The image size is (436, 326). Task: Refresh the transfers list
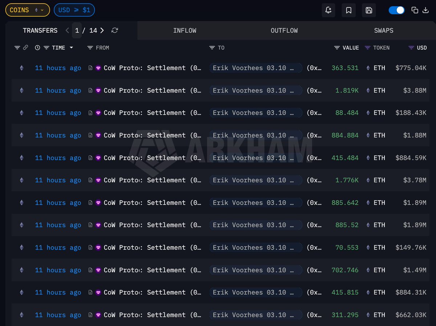click(115, 30)
